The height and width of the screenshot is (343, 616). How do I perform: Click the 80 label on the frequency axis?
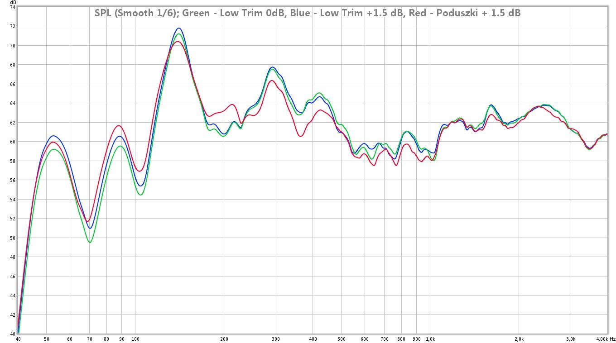tap(106, 339)
